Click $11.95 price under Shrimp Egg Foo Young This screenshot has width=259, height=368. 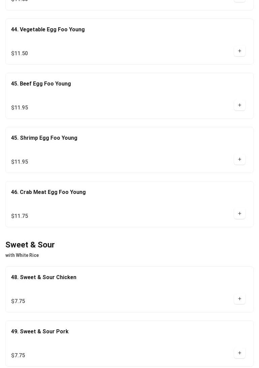pos(20,162)
